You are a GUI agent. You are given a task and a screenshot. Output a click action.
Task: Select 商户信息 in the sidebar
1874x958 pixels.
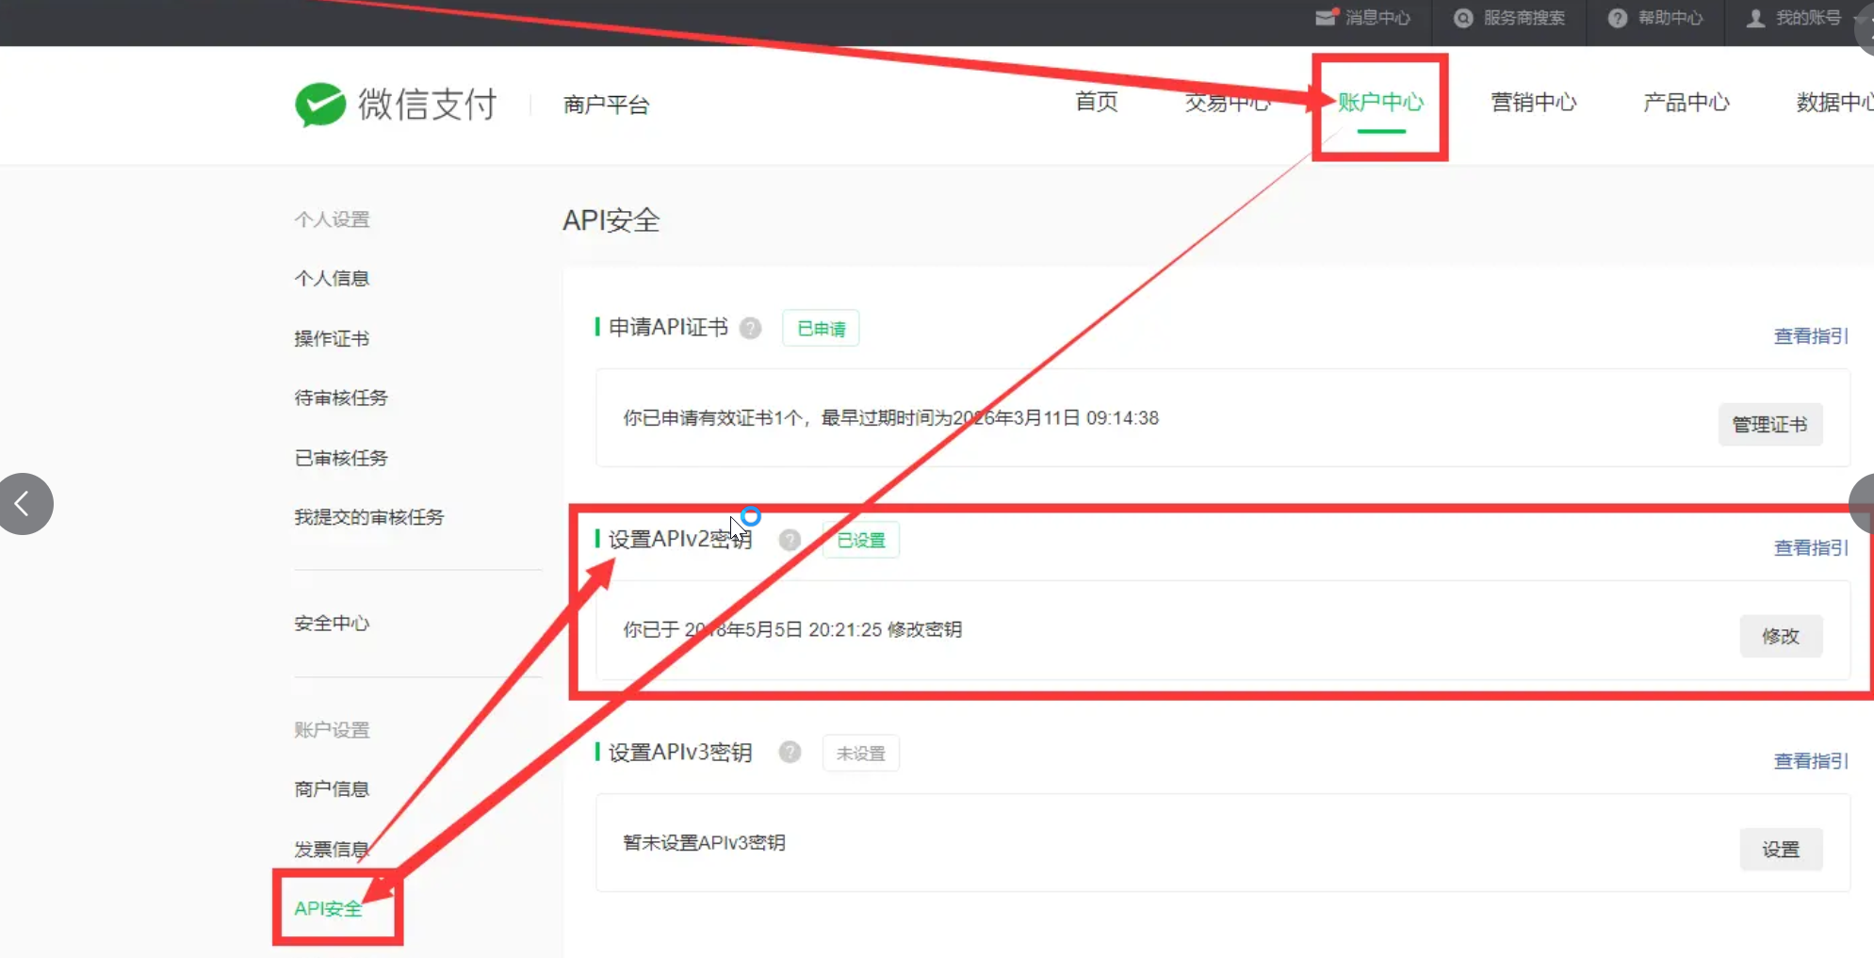click(x=332, y=789)
